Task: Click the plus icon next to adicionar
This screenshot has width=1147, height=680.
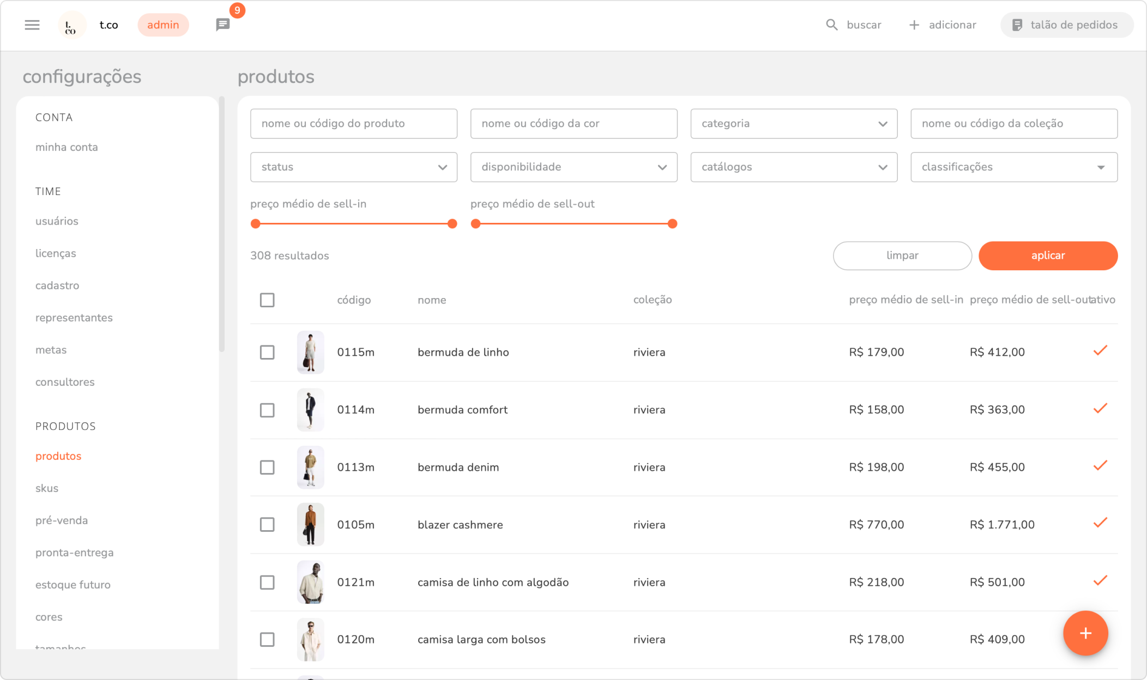Action: pos(914,25)
